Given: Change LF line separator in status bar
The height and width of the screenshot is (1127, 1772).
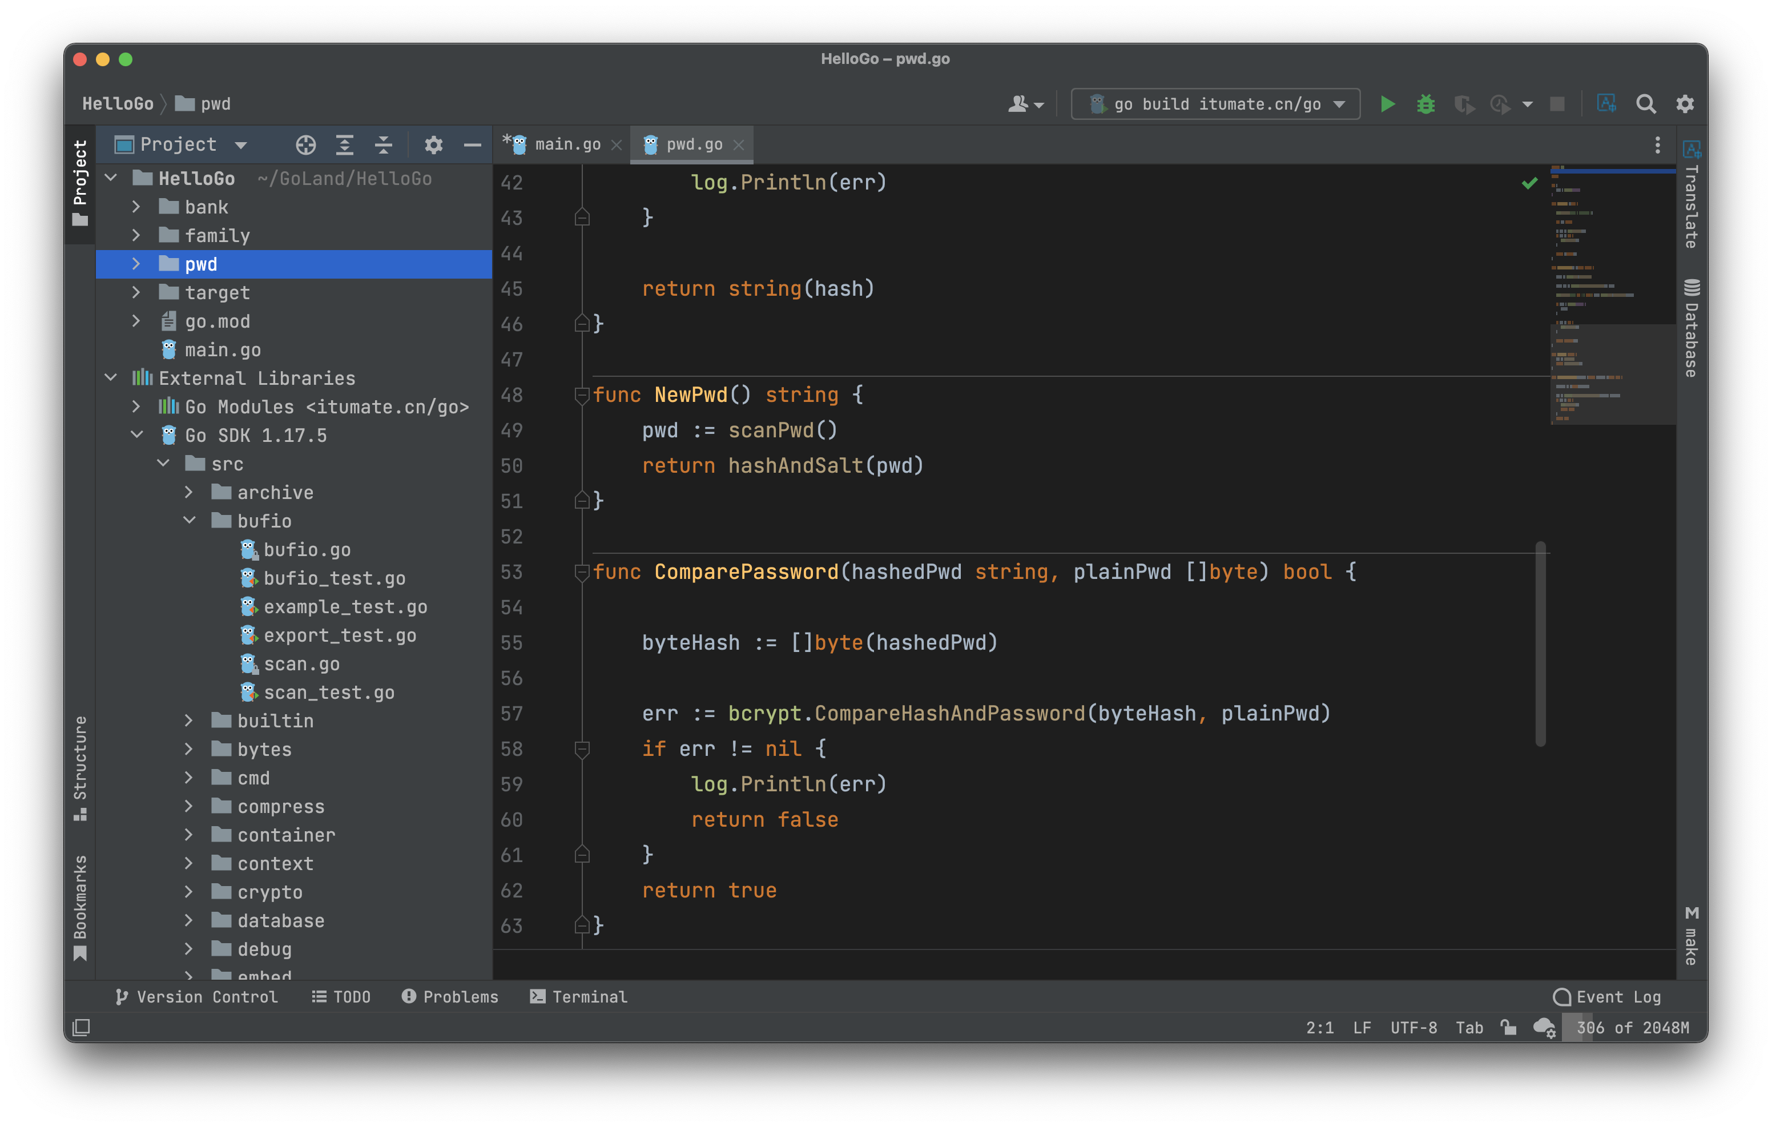Looking at the screenshot, I should 1362,1028.
